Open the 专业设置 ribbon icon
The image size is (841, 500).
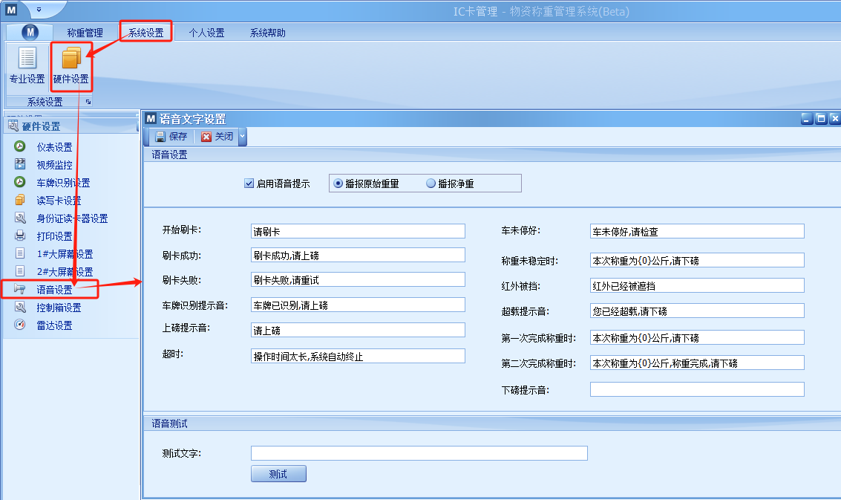27,58
